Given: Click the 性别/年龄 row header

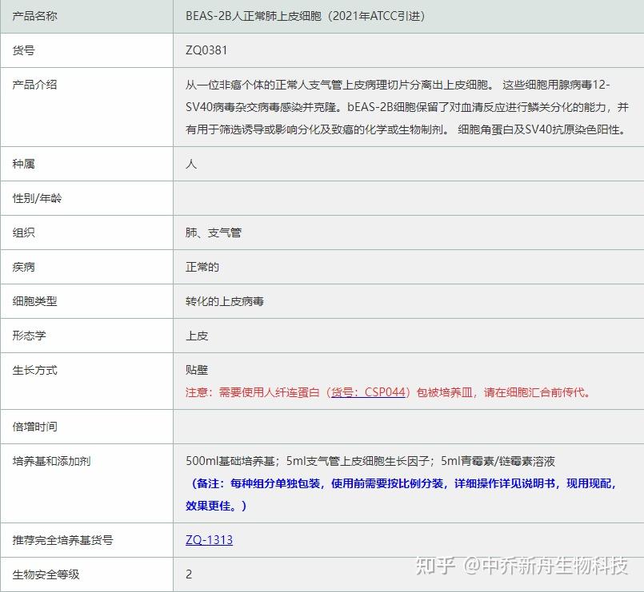Looking at the screenshot, I should 35,198.
